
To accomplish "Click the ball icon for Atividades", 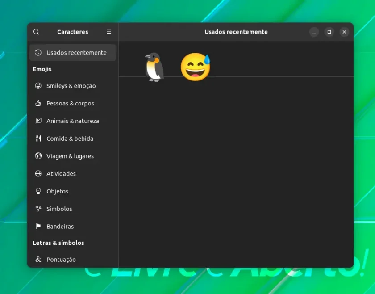I will pos(38,173).
